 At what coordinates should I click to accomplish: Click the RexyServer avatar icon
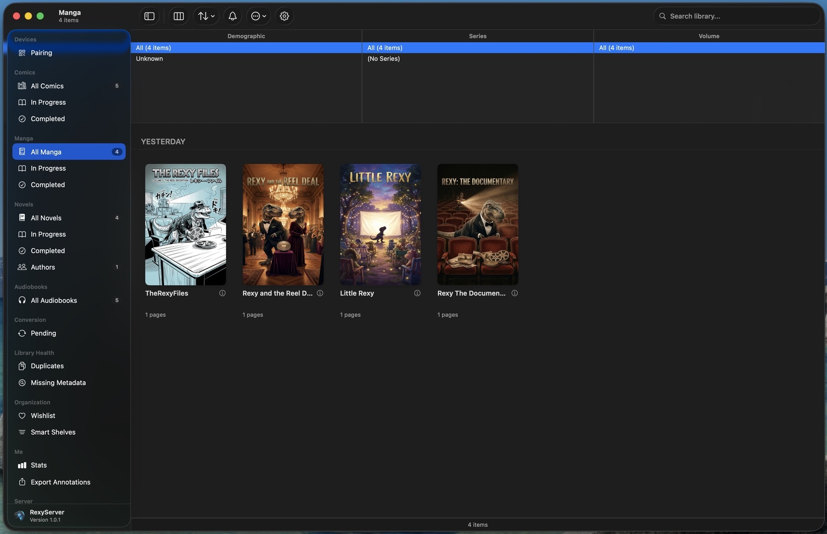coord(20,516)
